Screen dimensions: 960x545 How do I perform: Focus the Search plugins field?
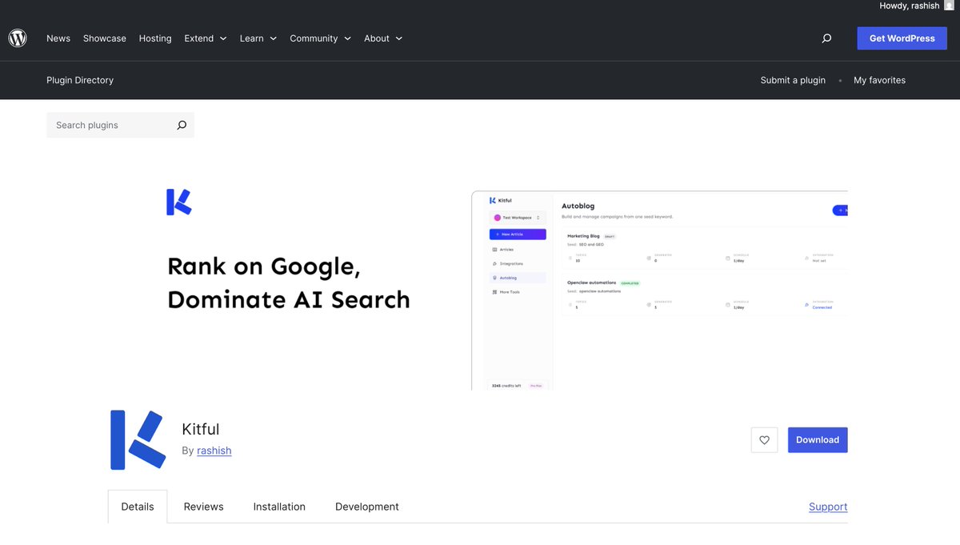pos(120,125)
